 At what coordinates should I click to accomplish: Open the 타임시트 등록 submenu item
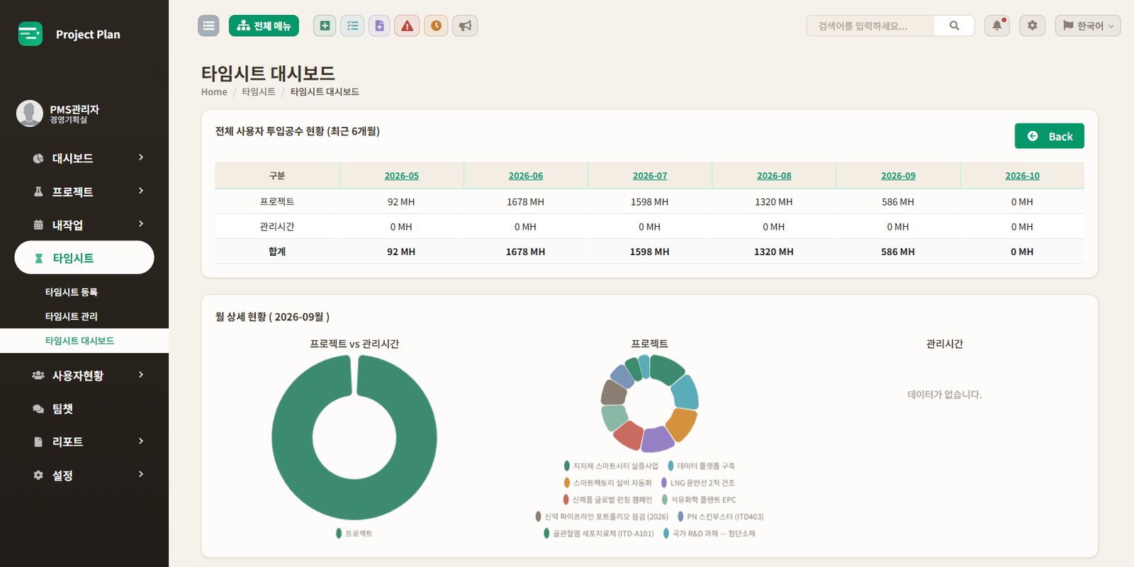(72, 292)
